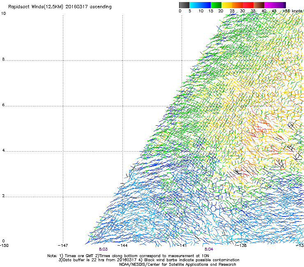Click the latitude axis label "4"
304x267 pixels.
pyautogui.click(x=3, y=150)
